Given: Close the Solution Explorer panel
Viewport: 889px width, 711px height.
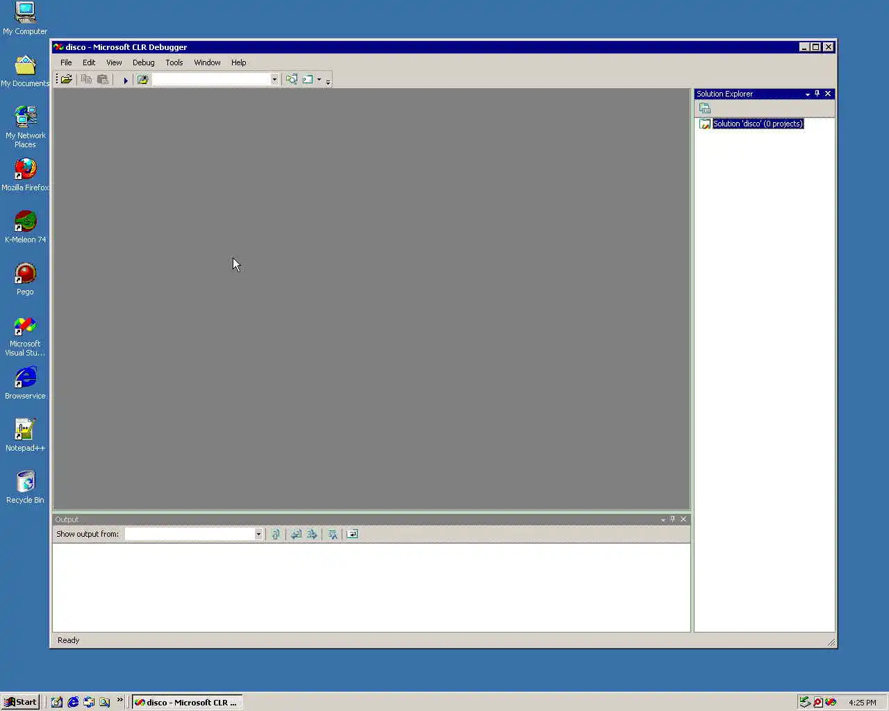Looking at the screenshot, I should coord(828,94).
